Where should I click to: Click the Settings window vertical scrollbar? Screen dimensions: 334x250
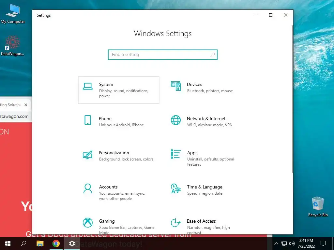[x=292, y=99]
